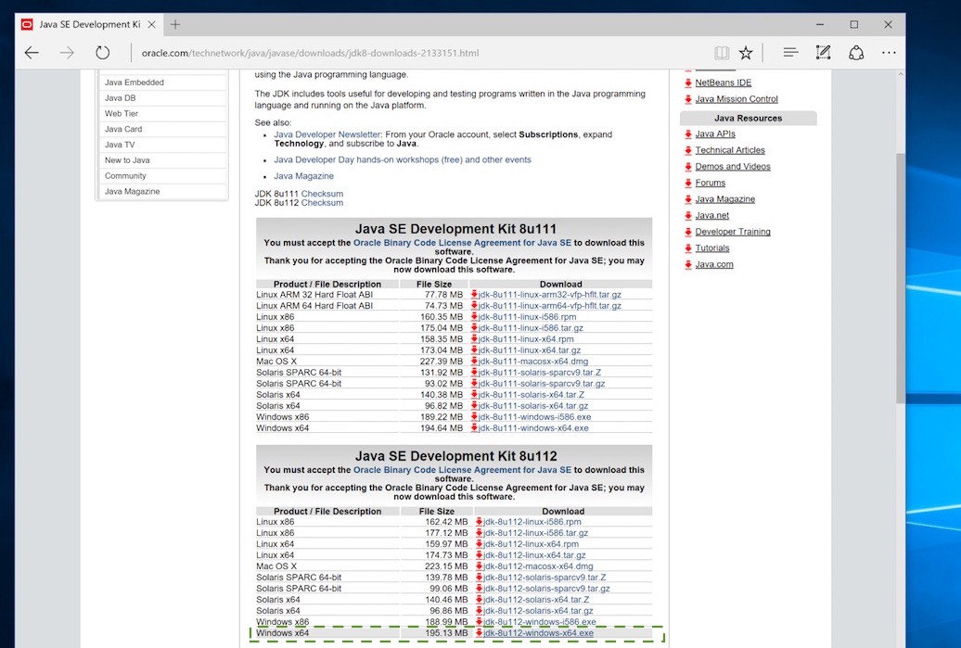Open Java Developer Day workshops link
This screenshot has width=961, height=648.
[402, 159]
